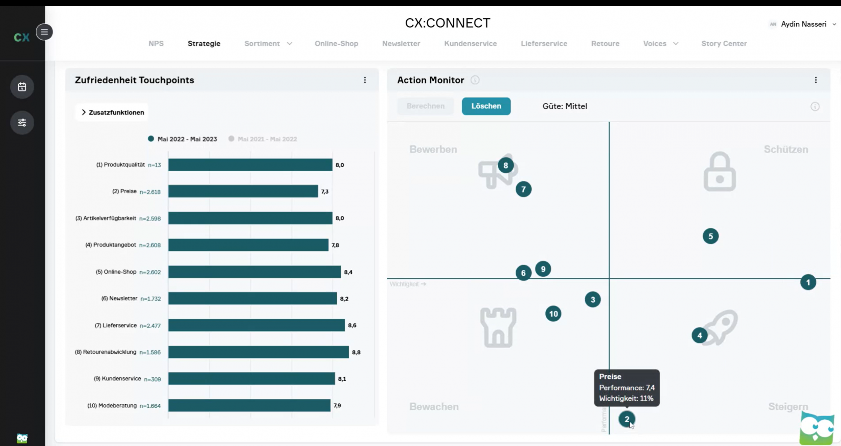Open the hamburger menu in sidebar
The width and height of the screenshot is (841, 446).
tap(44, 32)
